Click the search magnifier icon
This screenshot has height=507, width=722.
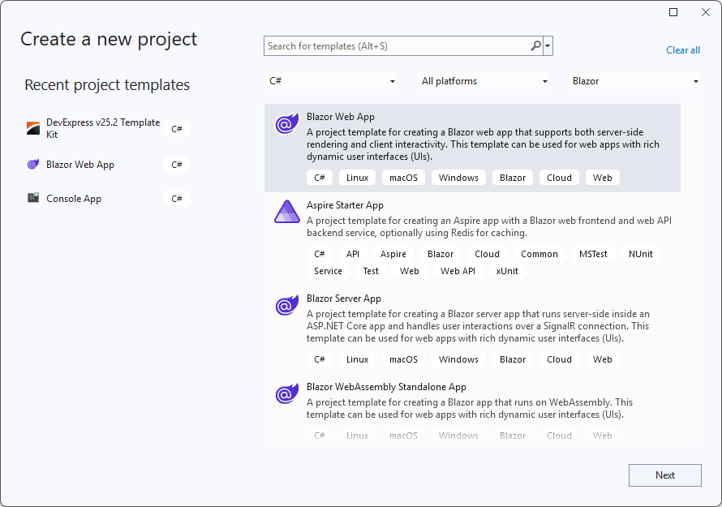tap(535, 45)
